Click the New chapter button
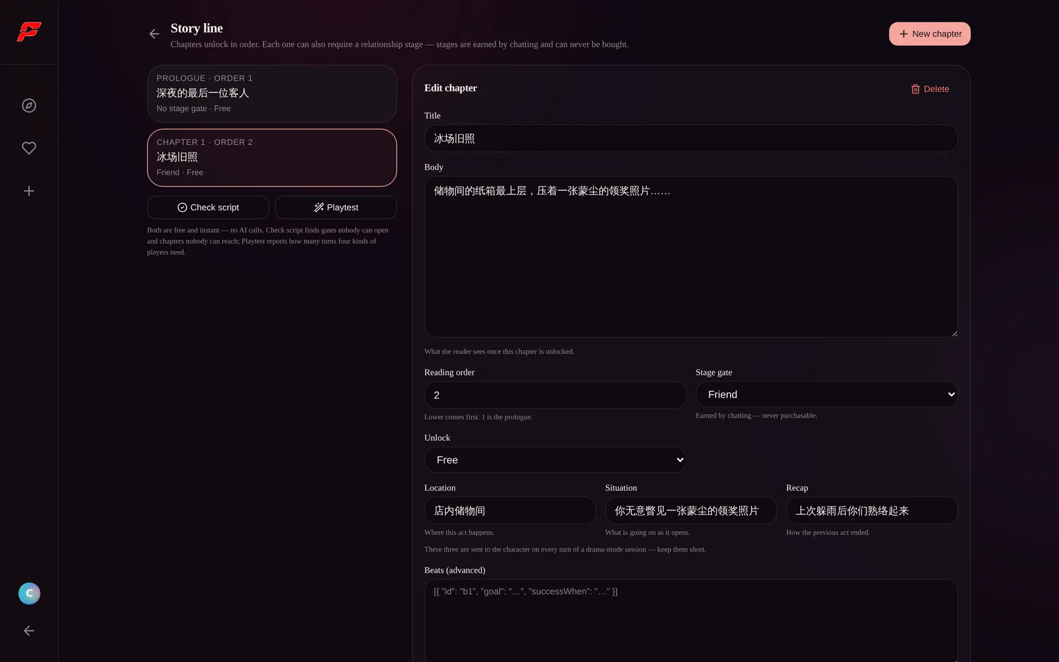The image size is (1059, 662). (929, 34)
